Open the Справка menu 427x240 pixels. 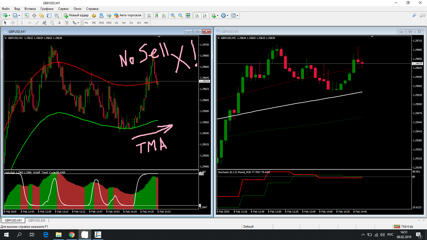click(92, 9)
